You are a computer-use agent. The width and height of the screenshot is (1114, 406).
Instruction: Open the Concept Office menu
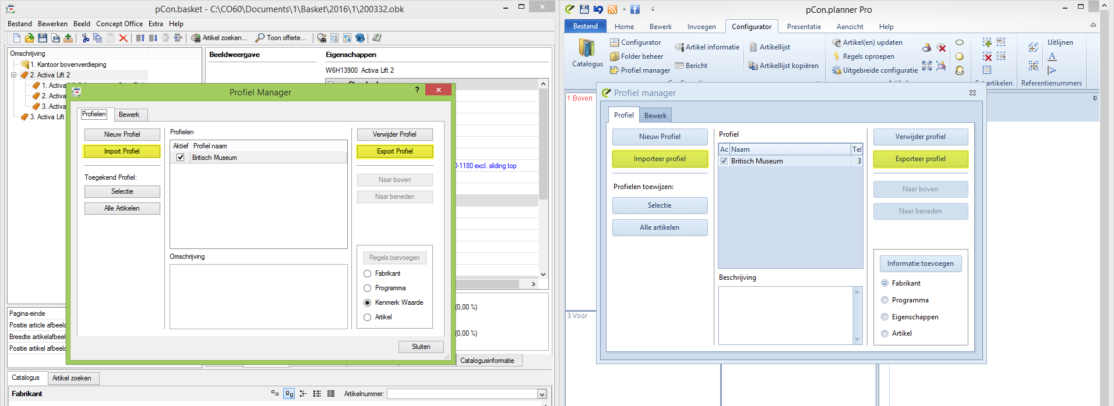(119, 24)
